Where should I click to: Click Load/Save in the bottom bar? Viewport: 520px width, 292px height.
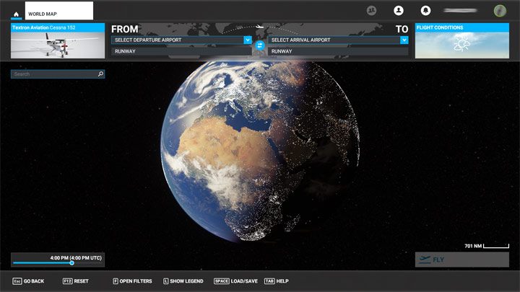click(x=235, y=281)
